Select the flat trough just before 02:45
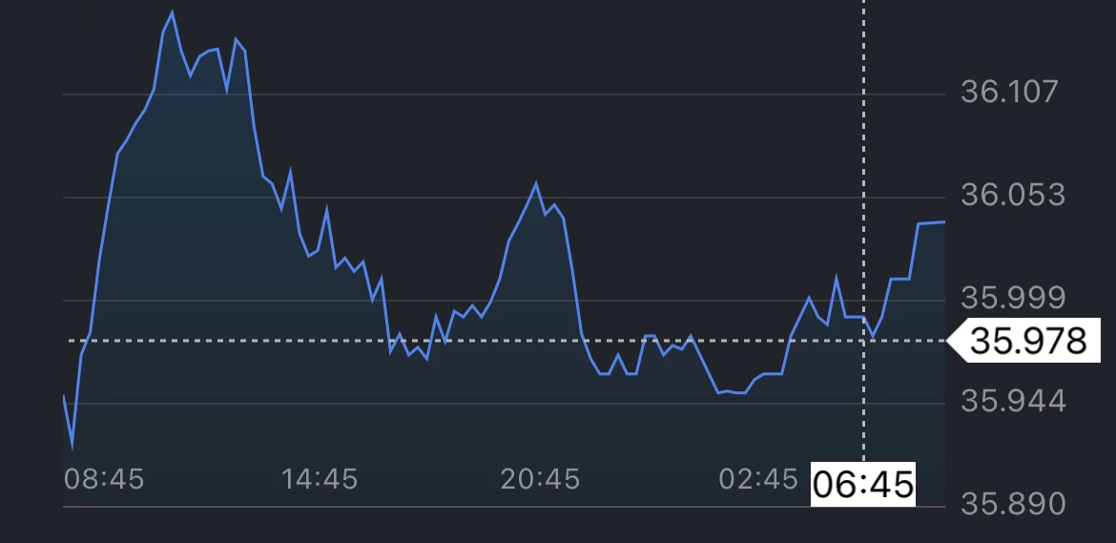1116x543 pixels. (732, 391)
